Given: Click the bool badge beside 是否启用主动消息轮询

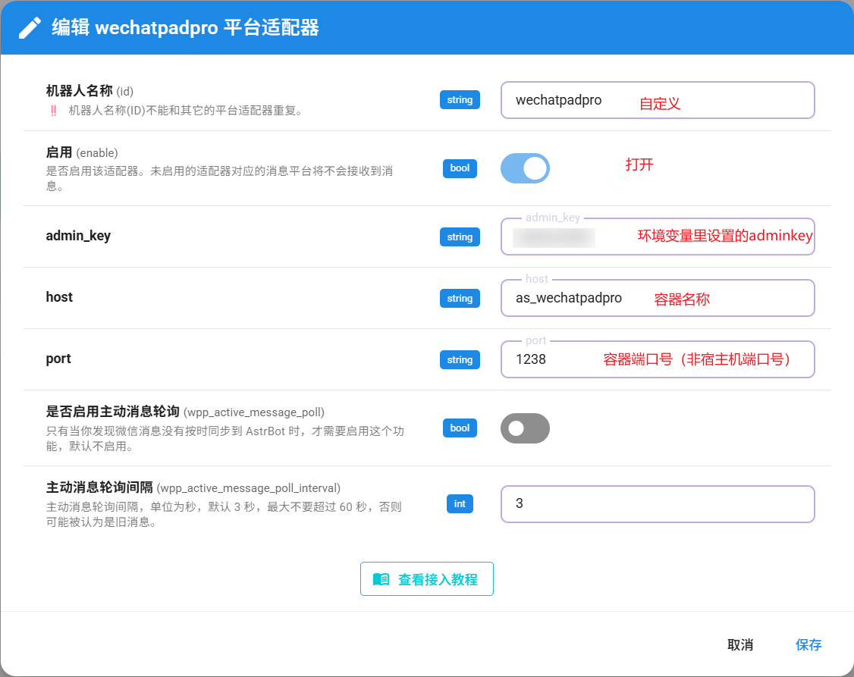Looking at the screenshot, I should 460,428.
